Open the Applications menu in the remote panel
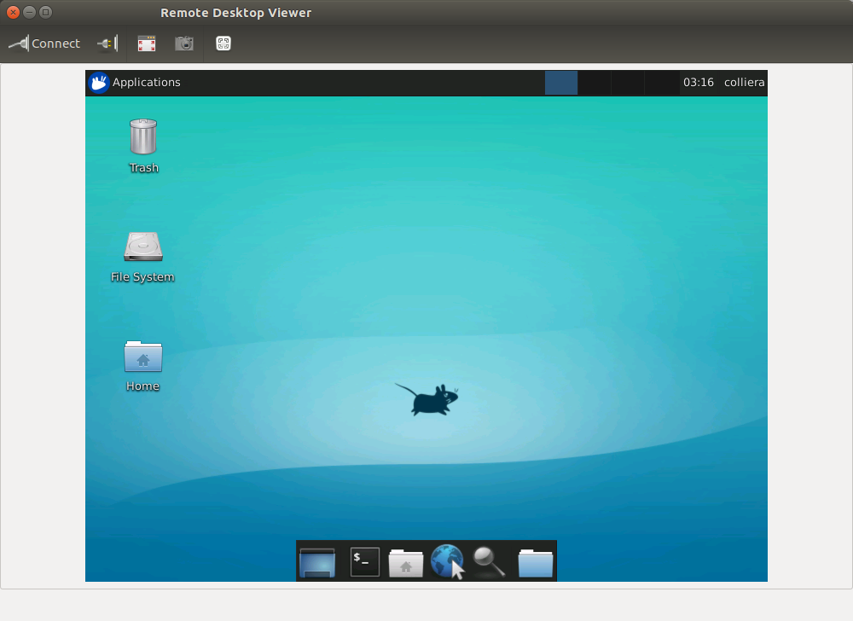 tap(146, 83)
